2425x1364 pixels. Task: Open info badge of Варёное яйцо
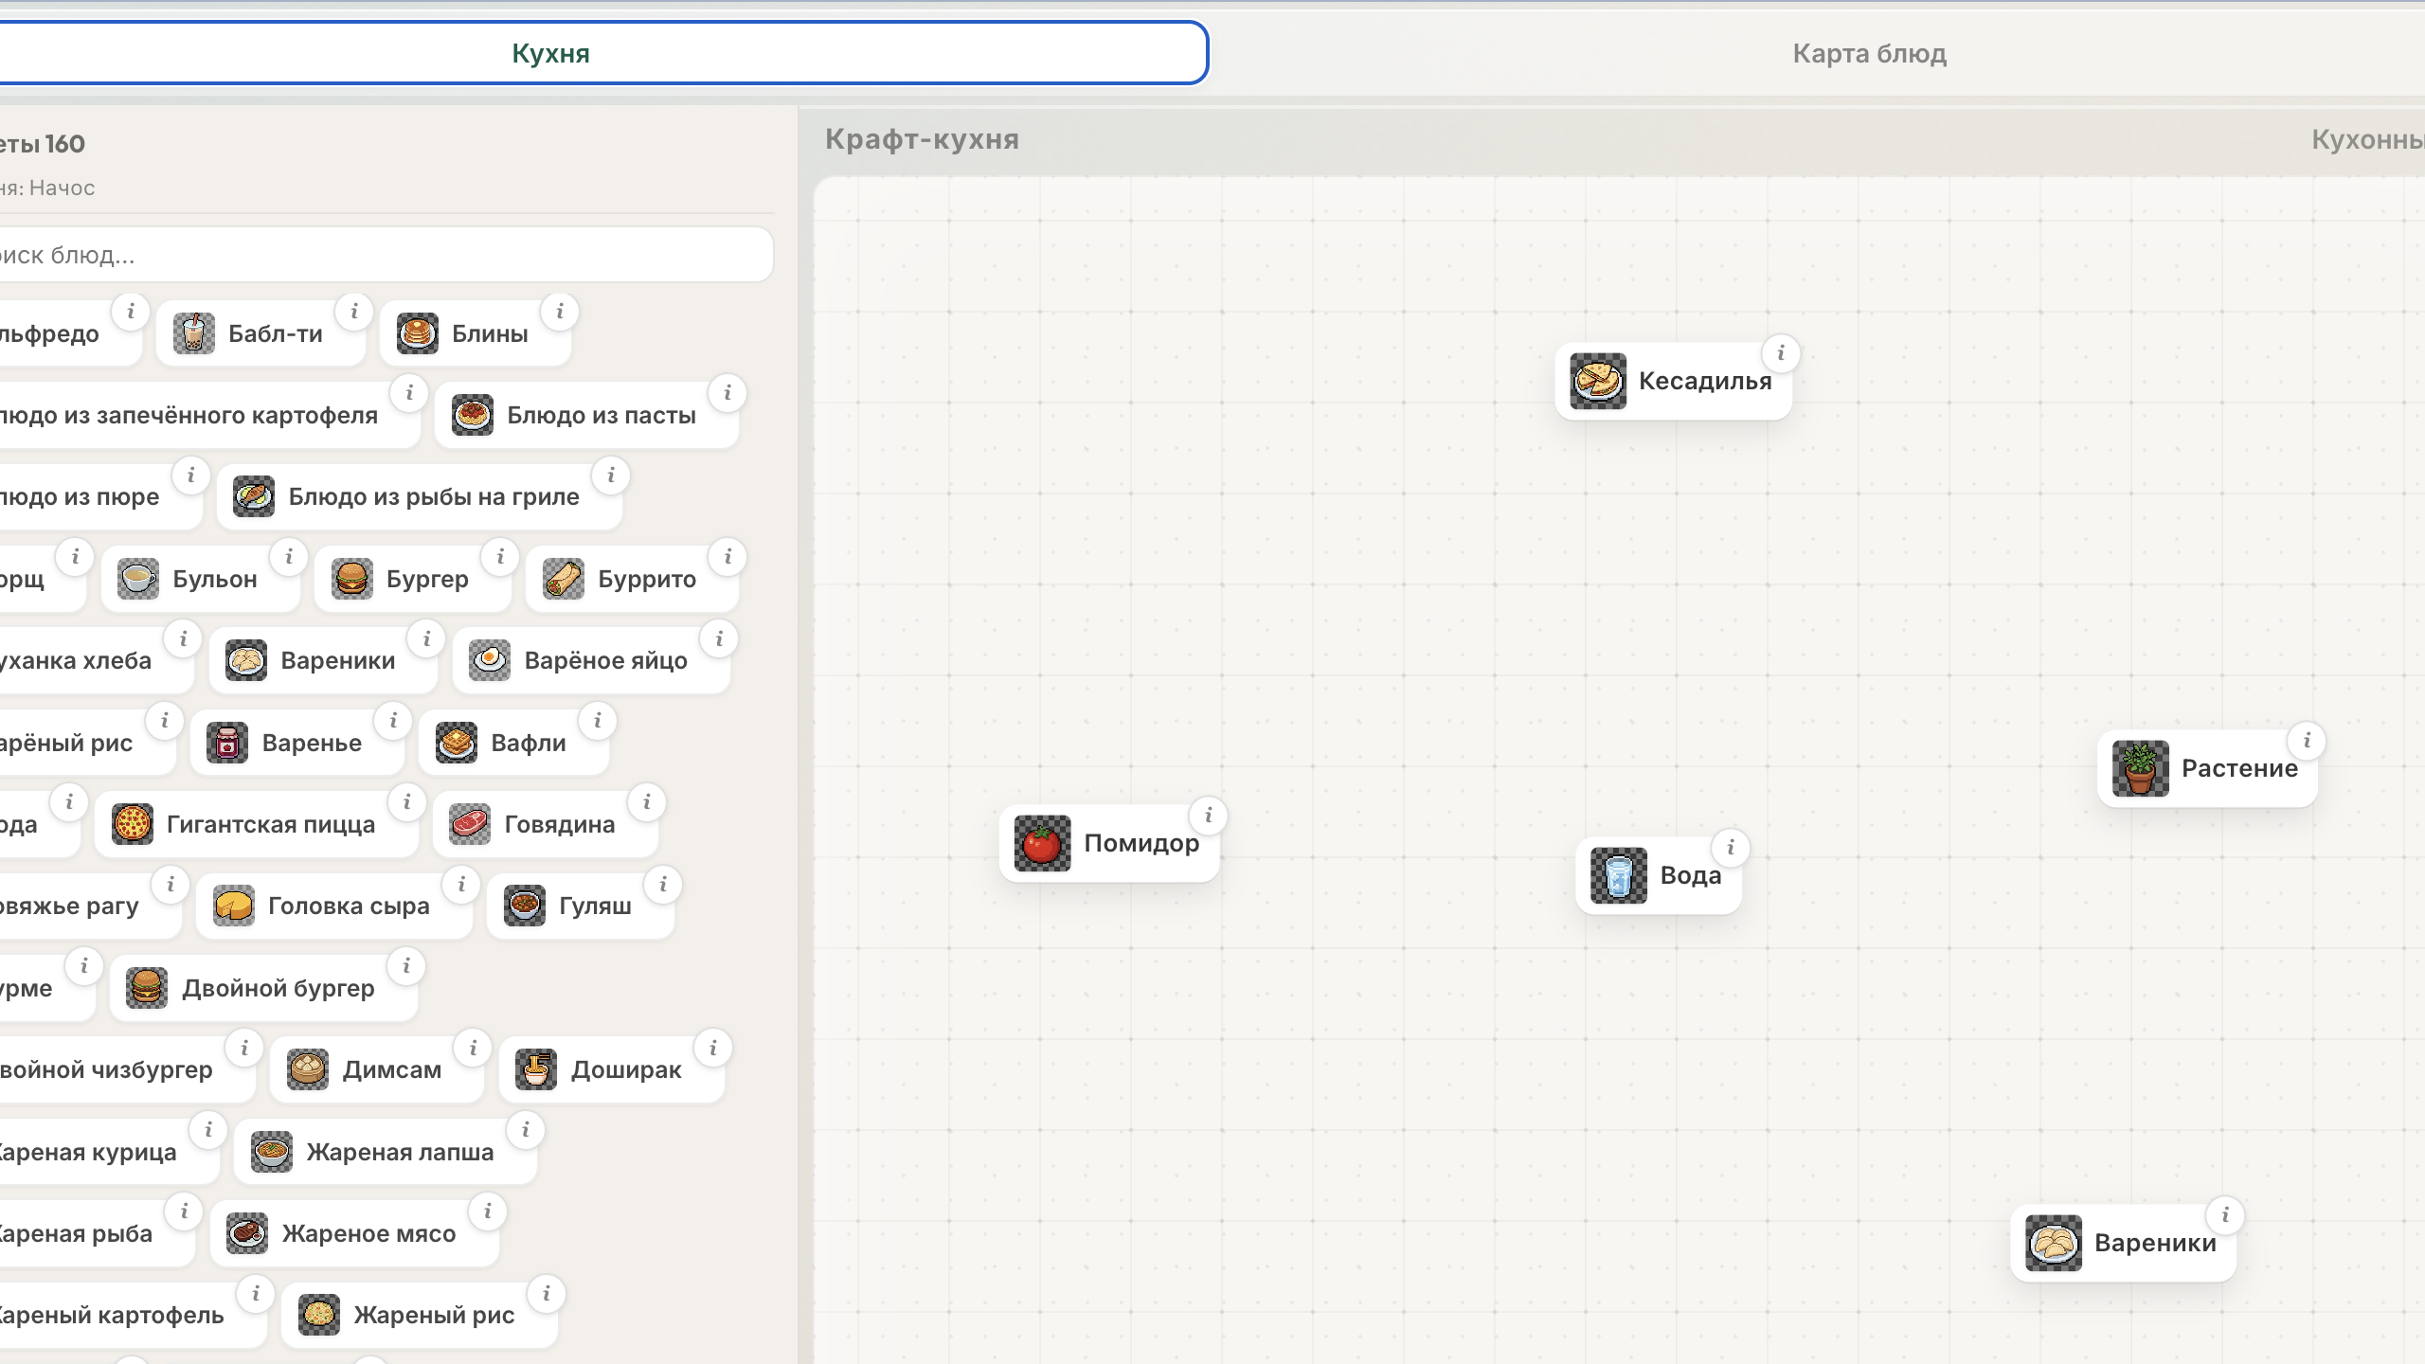tap(720, 639)
